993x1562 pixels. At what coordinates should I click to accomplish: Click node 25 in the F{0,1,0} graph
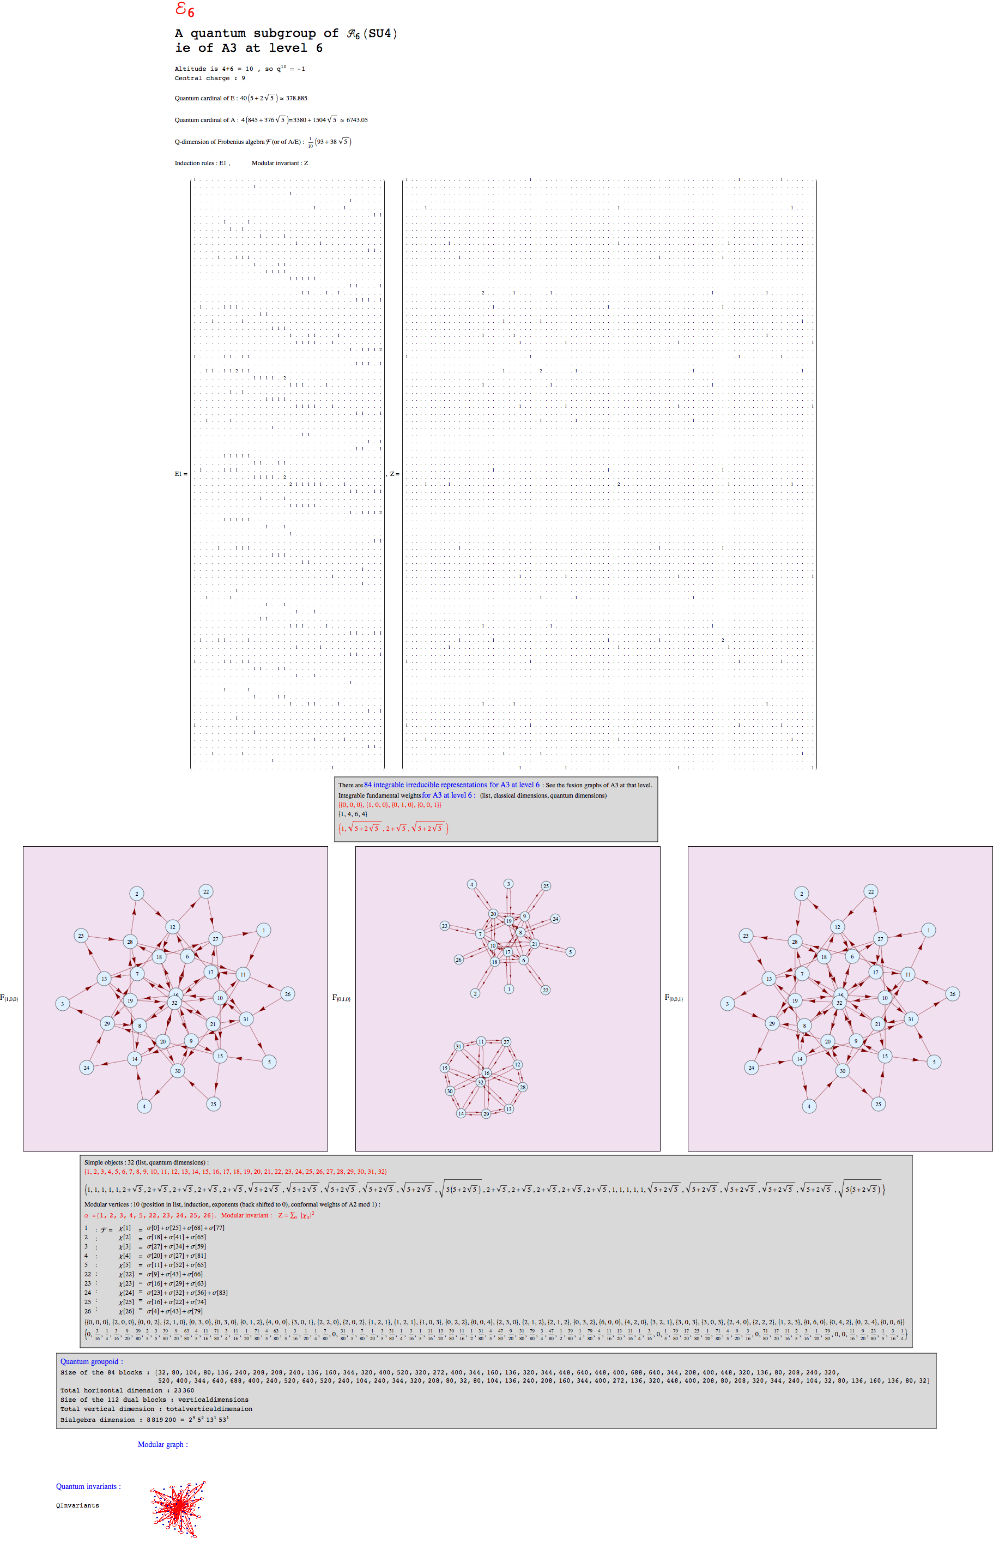[546, 886]
